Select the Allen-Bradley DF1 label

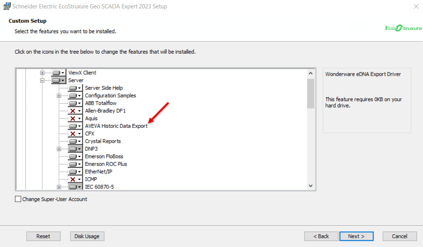click(x=105, y=111)
